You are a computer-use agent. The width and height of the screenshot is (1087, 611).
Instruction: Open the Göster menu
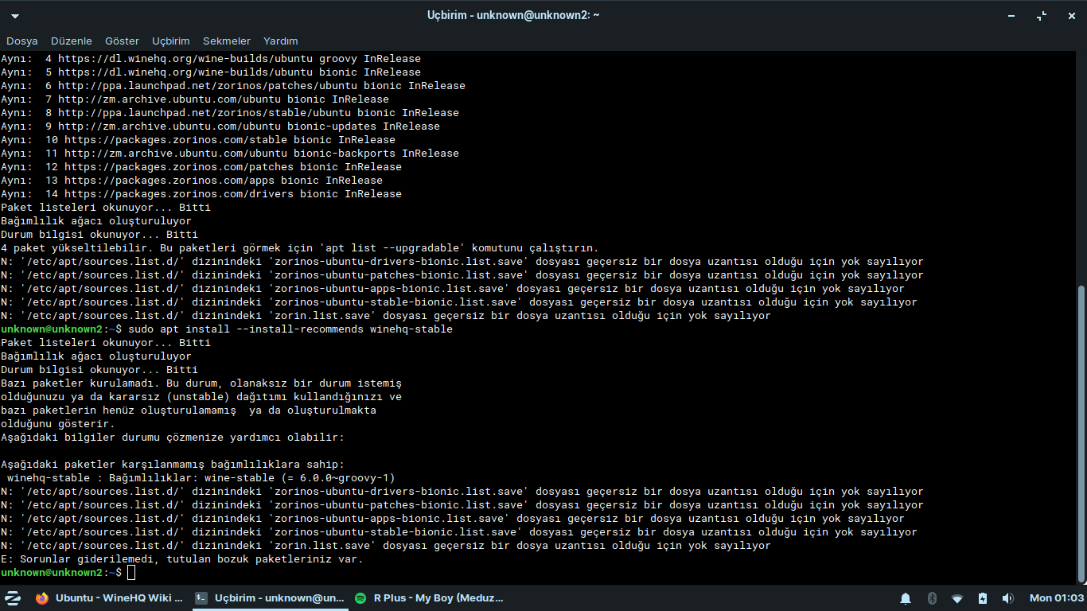[x=122, y=41]
